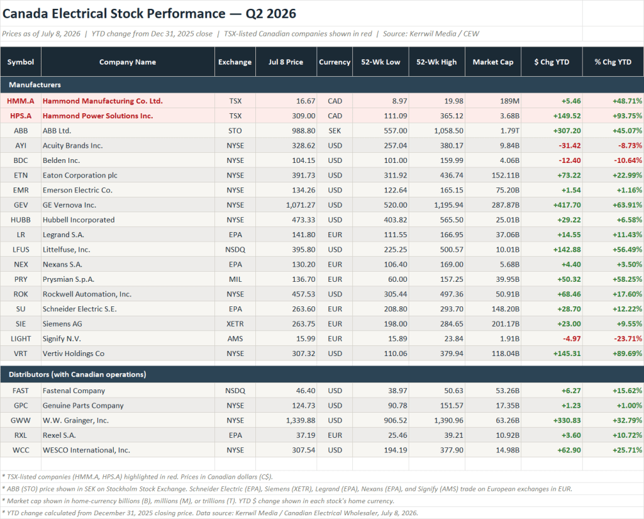This screenshot has width=644, height=519.
Task: Click the Vertiv Holdings Co name cell
Action: pos(128,354)
